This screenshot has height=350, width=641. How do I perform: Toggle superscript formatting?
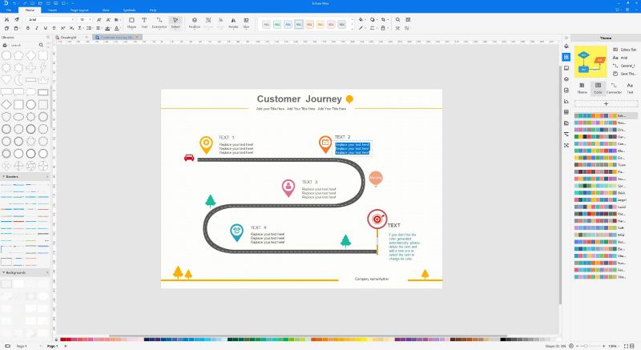coord(62,28)
